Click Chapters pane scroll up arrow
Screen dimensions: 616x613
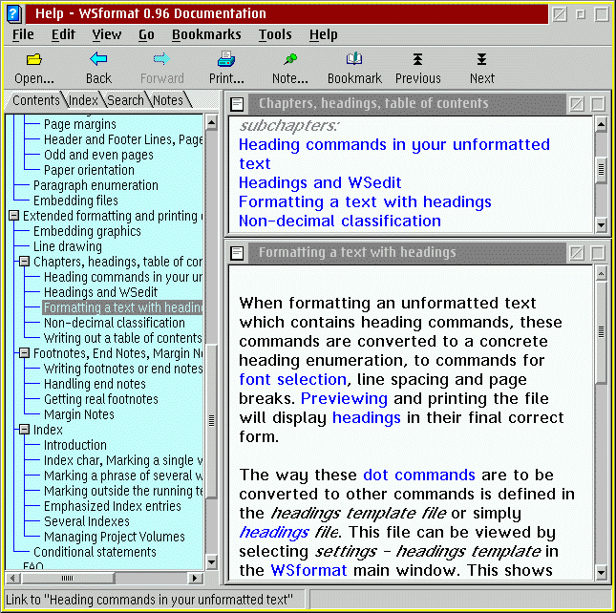pyautogui.click(x=601, y=124)
